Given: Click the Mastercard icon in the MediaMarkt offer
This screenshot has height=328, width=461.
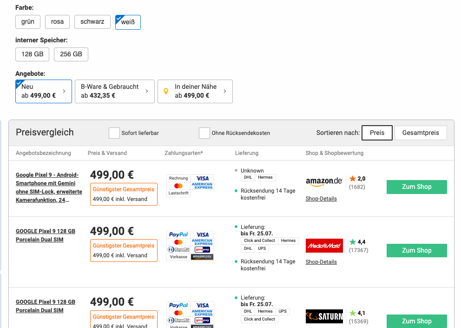Looking at the screenshot, I should (x=178, y=242).
